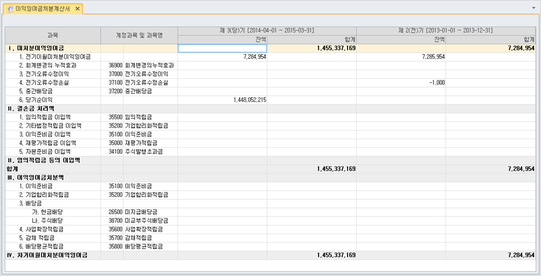Select the 제 3(당)기 period header
This screenshot has height=276, width=541.
[266, 30]
